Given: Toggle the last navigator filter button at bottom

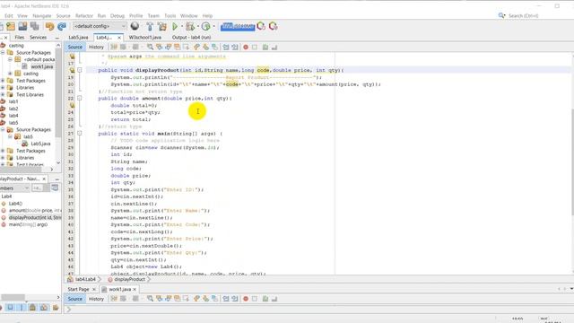Looking at the screenshot, I should pos(56,308).
